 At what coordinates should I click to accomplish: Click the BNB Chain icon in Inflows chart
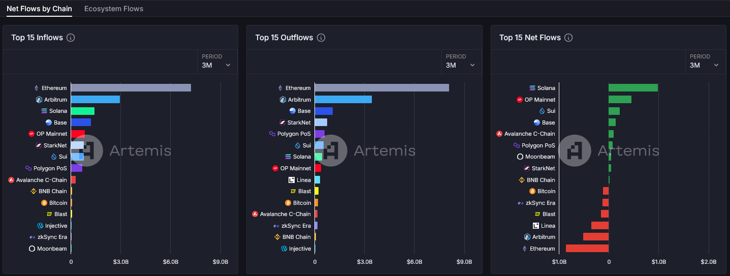34,191
